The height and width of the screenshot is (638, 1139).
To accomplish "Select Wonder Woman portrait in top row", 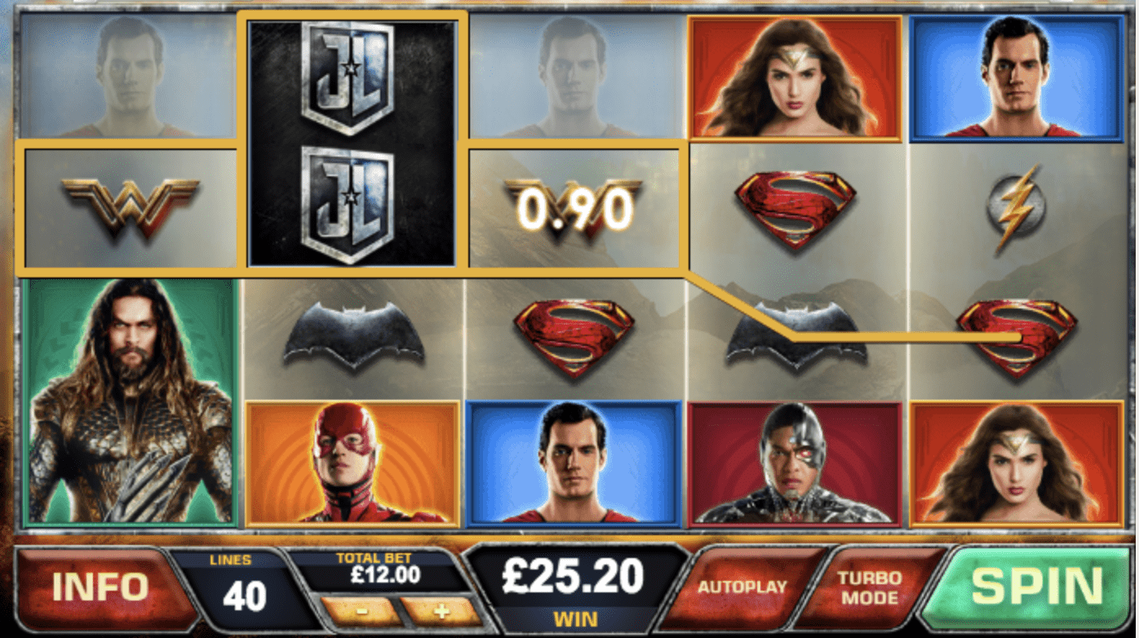I will tap(796, 78).
